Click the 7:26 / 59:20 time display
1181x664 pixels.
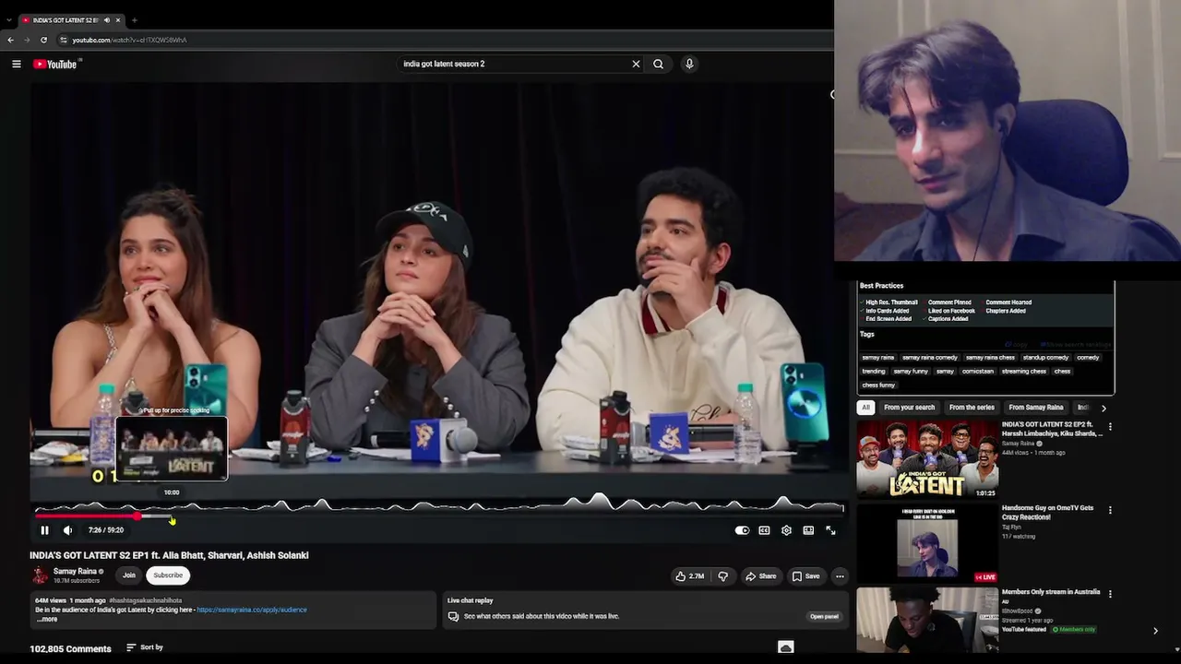(x=106, y=530)
